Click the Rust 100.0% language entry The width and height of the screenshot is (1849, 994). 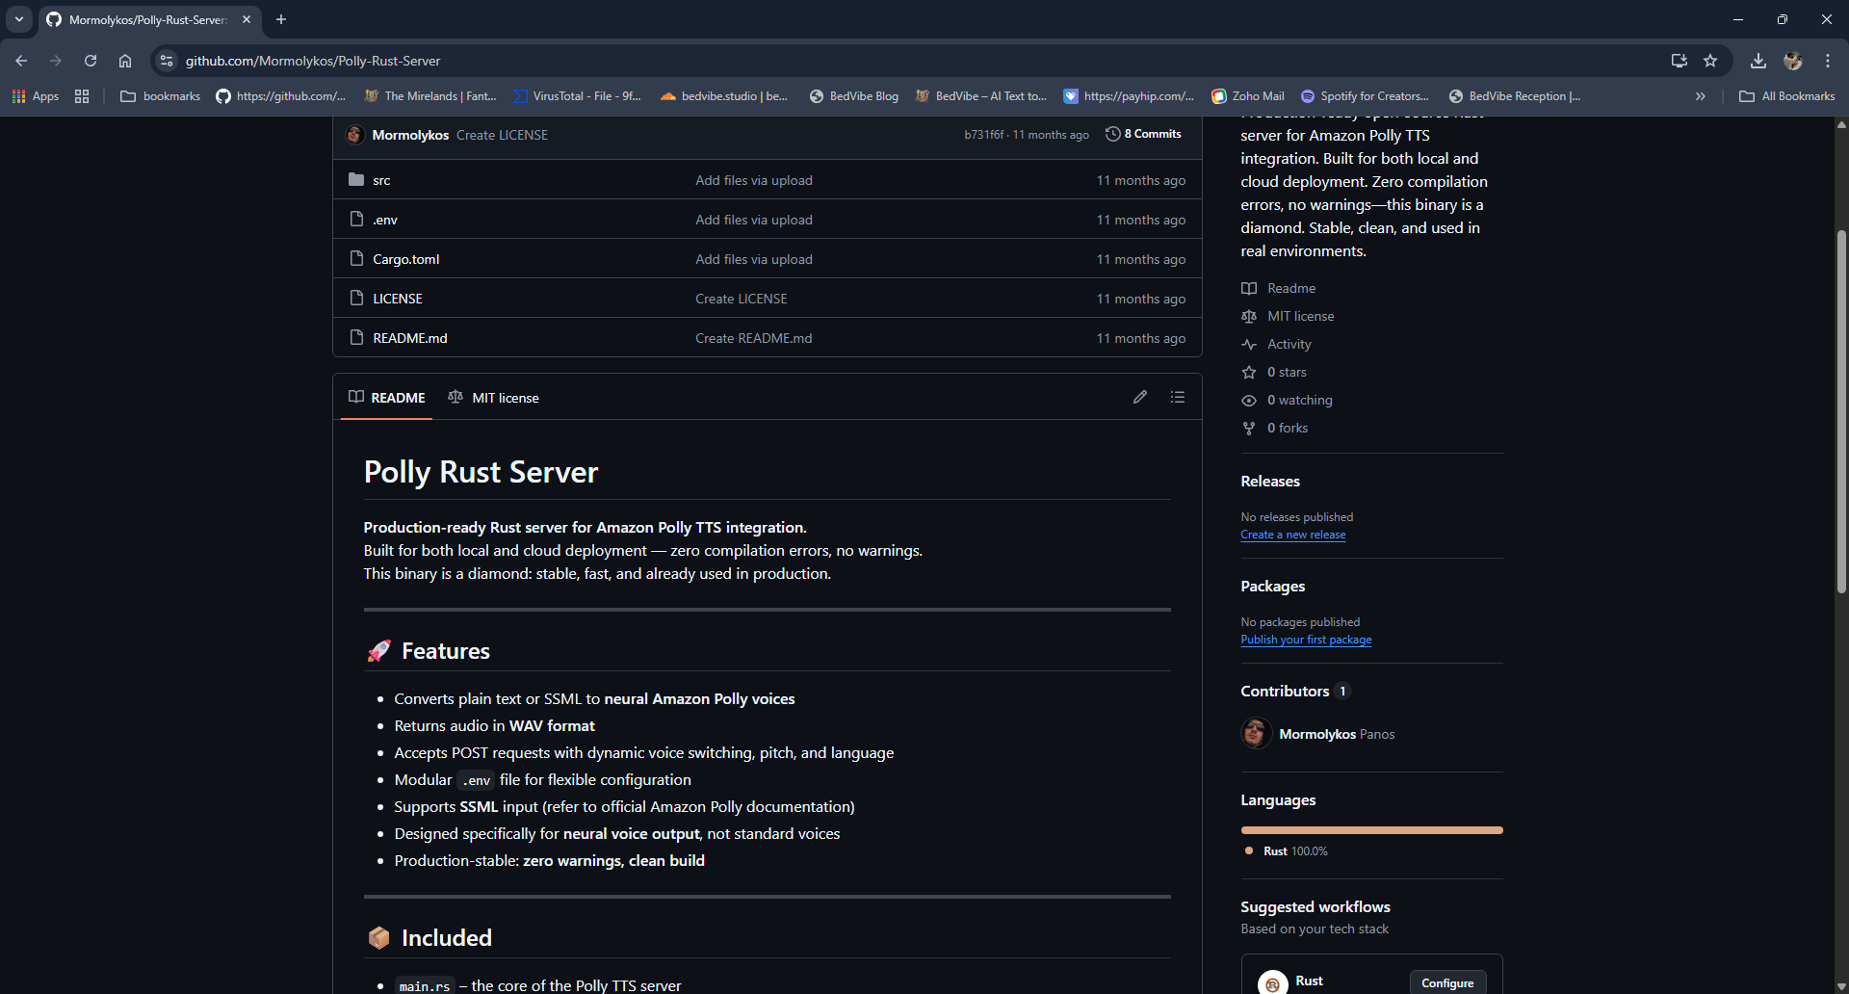click(x=1287, y=851)
